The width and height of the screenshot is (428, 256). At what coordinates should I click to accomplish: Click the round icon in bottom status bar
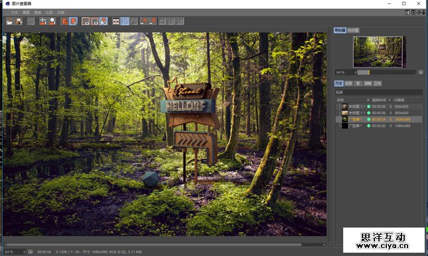pyautogui.click(x=30, y=252)
